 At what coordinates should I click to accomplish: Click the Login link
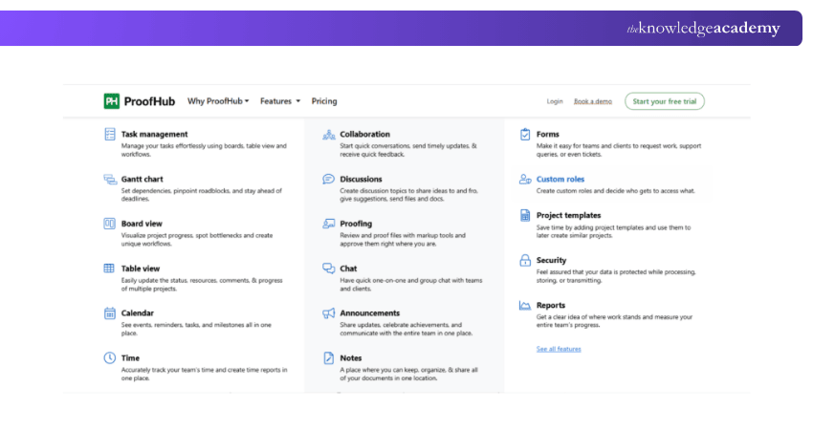point(555,101)
